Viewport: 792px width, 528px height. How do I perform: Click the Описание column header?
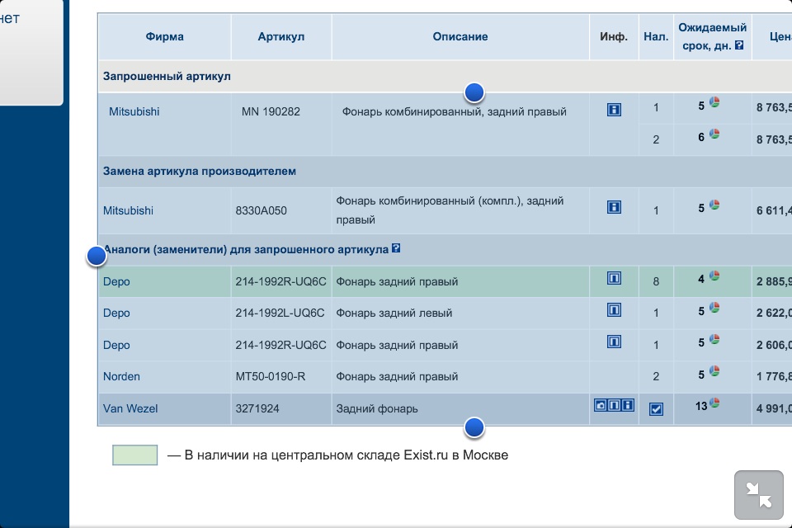[460, 36]
